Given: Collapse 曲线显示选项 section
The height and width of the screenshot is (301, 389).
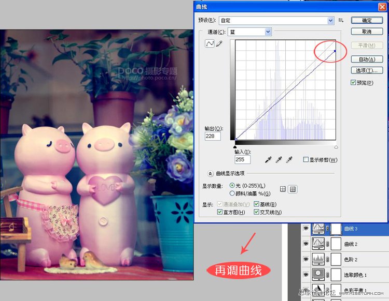Looking at the screenshot, I should [x=210, y=174].
